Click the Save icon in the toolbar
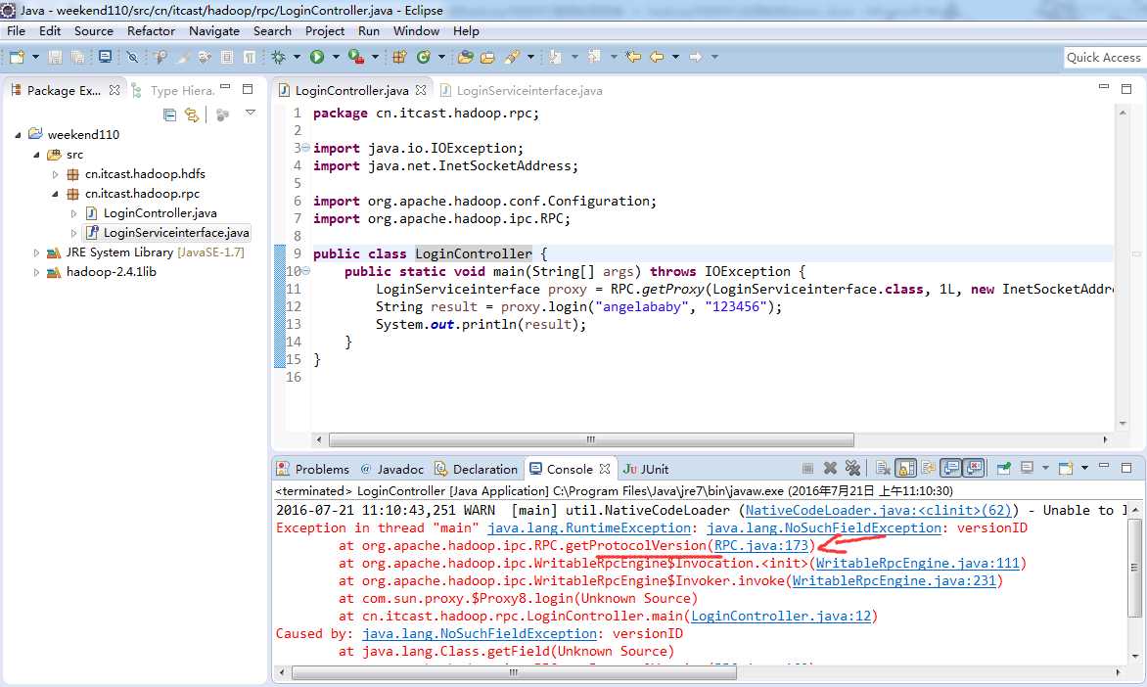The width and height of the screenshot is (1147, 687). click(55, 57)
